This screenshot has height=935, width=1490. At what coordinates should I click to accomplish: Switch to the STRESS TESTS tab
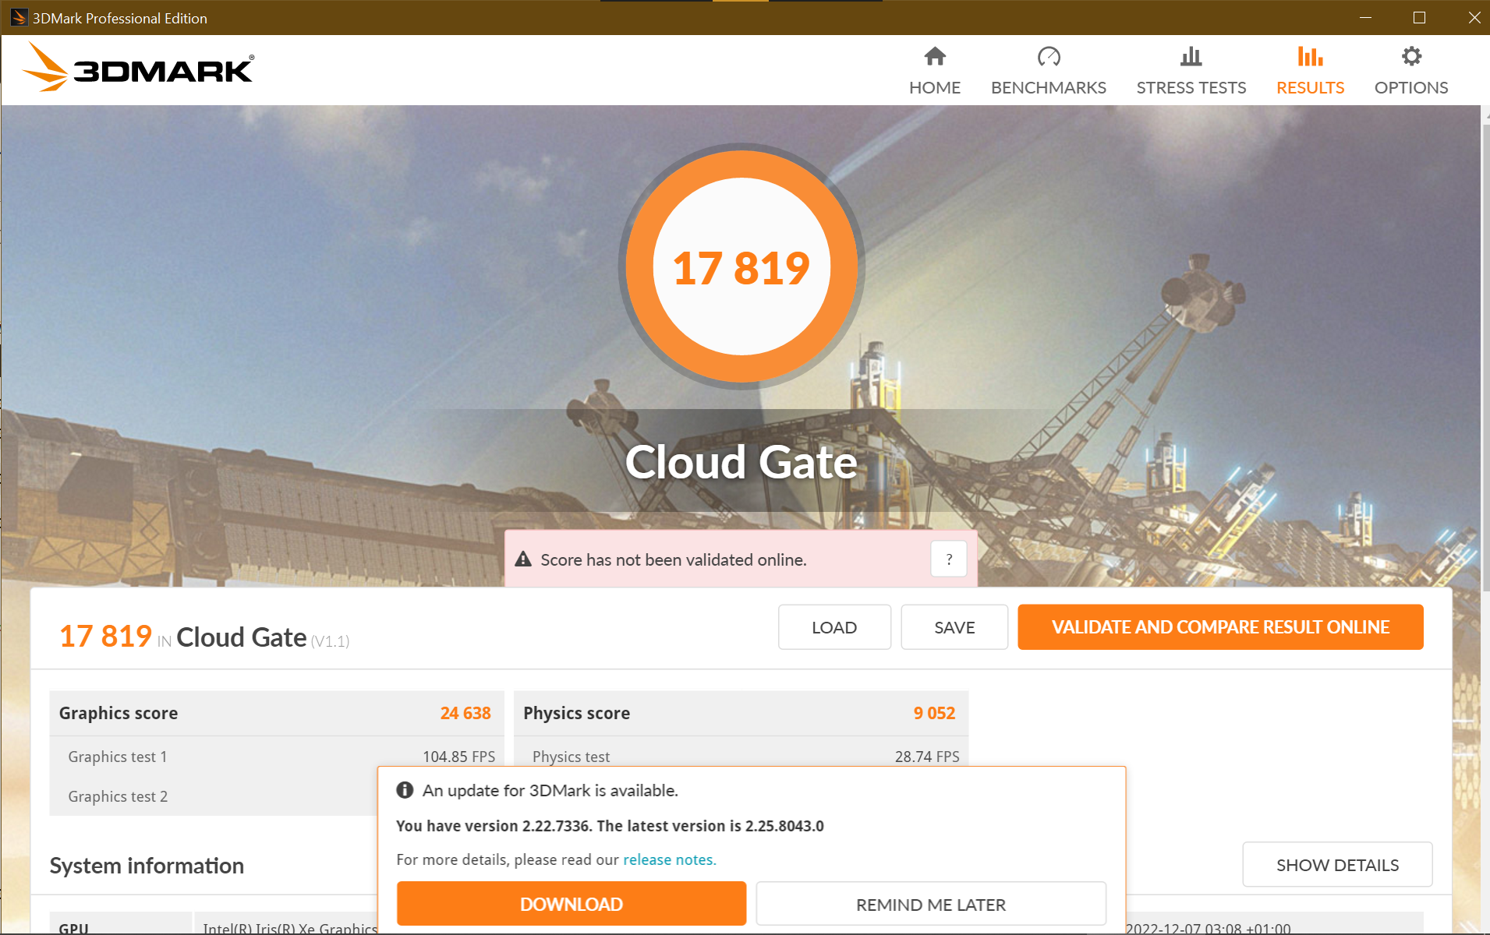pos(1191,70)
